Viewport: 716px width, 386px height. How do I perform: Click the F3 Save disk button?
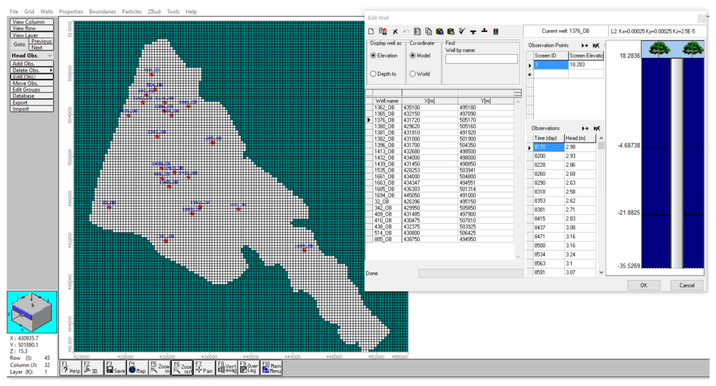115,367
